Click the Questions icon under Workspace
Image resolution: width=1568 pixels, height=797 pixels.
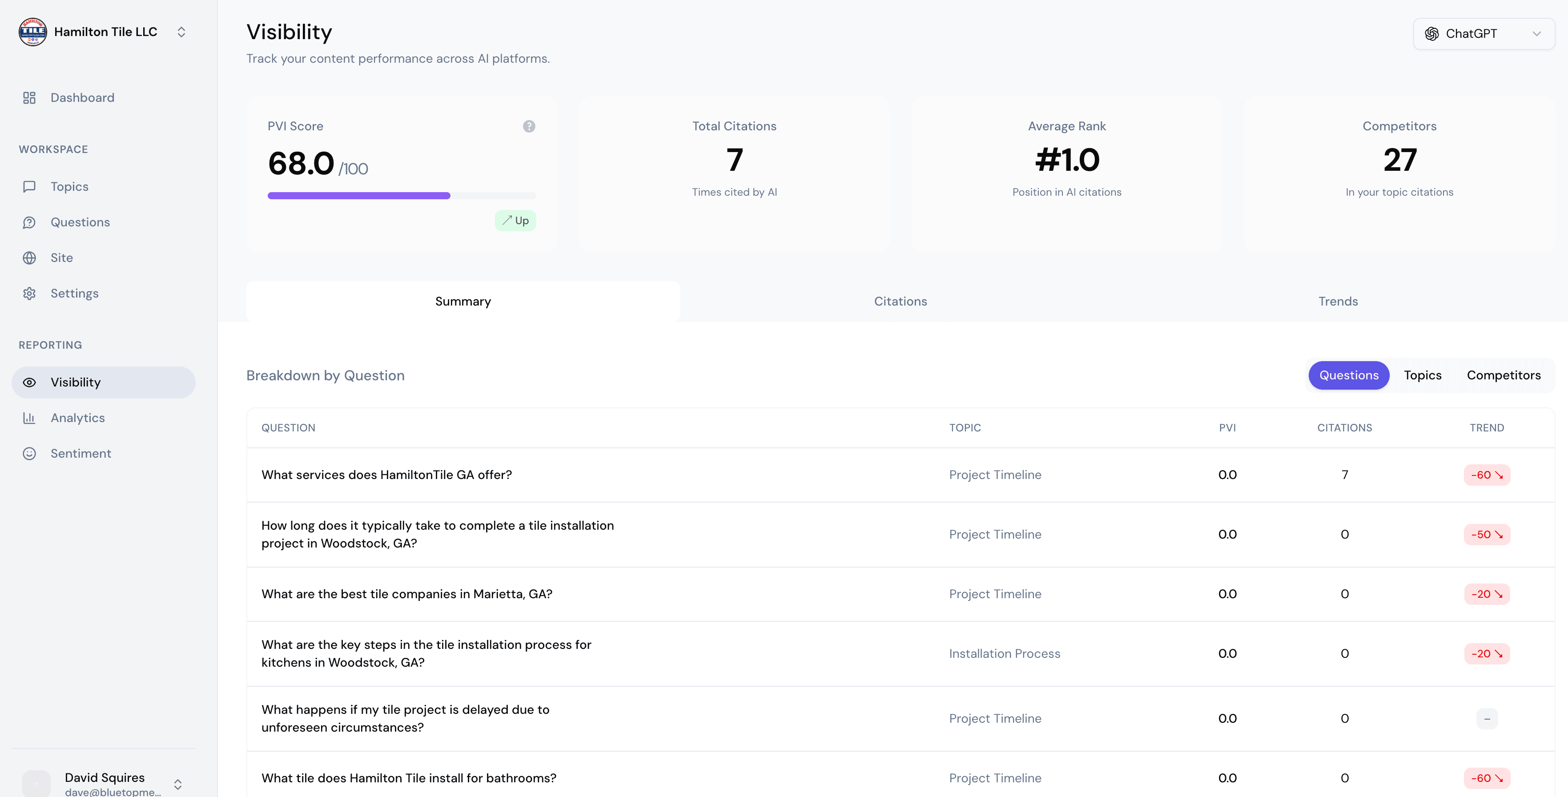click(x=30, y=221)
